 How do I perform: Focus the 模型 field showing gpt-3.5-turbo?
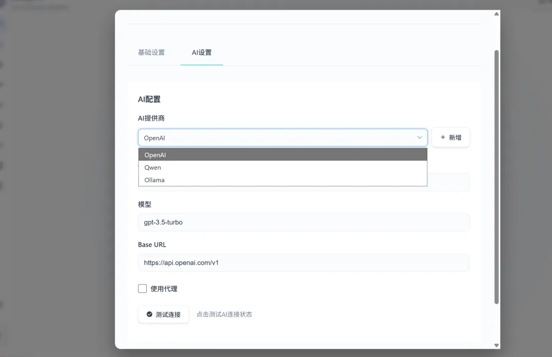[304, 222]
